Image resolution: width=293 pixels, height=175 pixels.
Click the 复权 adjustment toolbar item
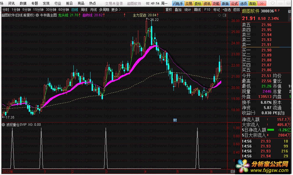(x=169, y=10)
